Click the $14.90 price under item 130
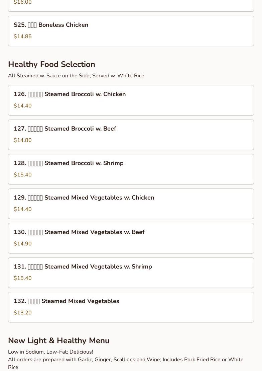The image size is (262, 371). (23, 244)
